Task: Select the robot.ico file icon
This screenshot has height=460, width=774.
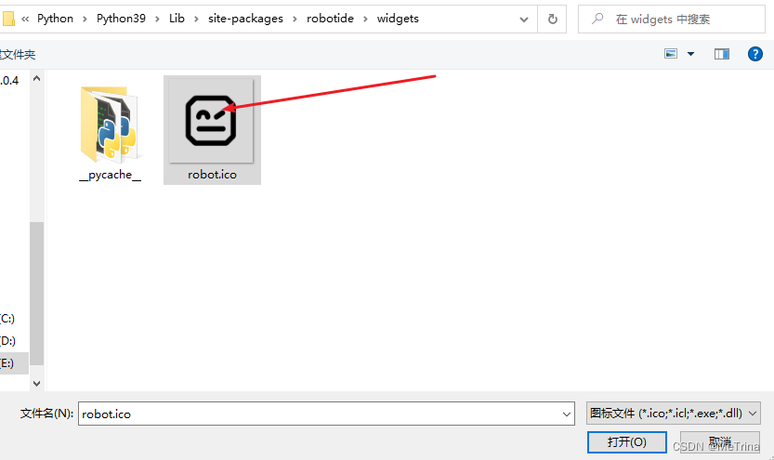Action: [211, 121]
